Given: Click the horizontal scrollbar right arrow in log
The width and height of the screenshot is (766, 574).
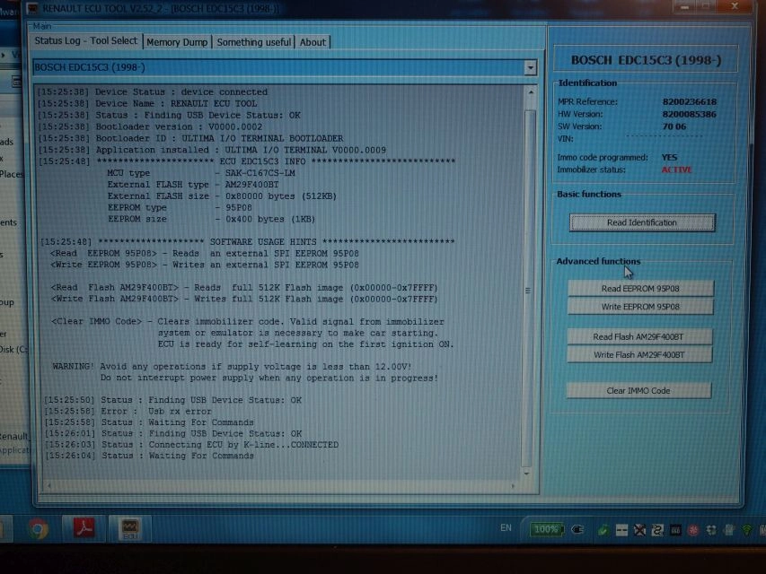Looking at the screenshot, I should click(x=513, y=485).
